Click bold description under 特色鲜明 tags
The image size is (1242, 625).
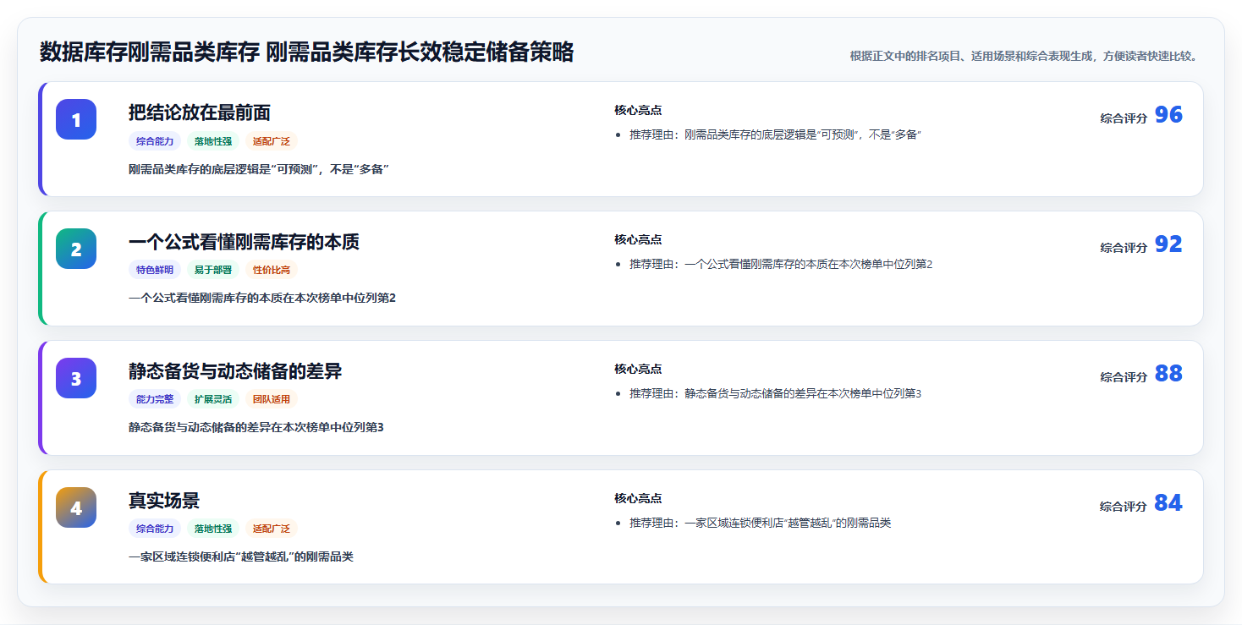262,298
